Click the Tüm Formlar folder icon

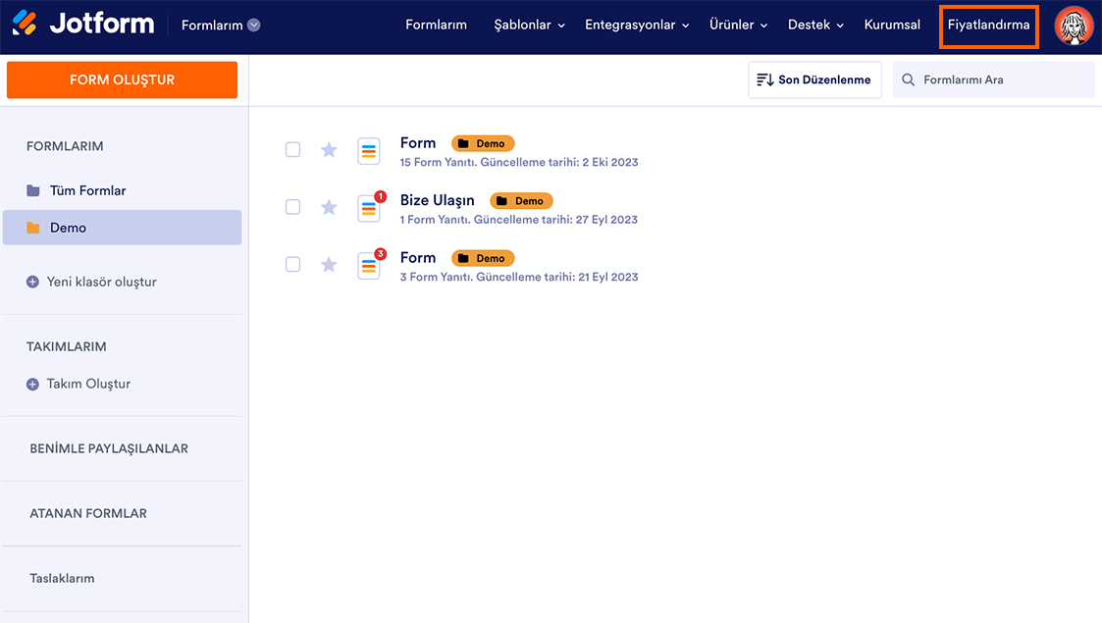pyautogui.click(x=33, y=190)
